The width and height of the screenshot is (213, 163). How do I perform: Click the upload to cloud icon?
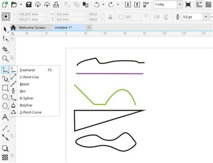pos(47,4)
